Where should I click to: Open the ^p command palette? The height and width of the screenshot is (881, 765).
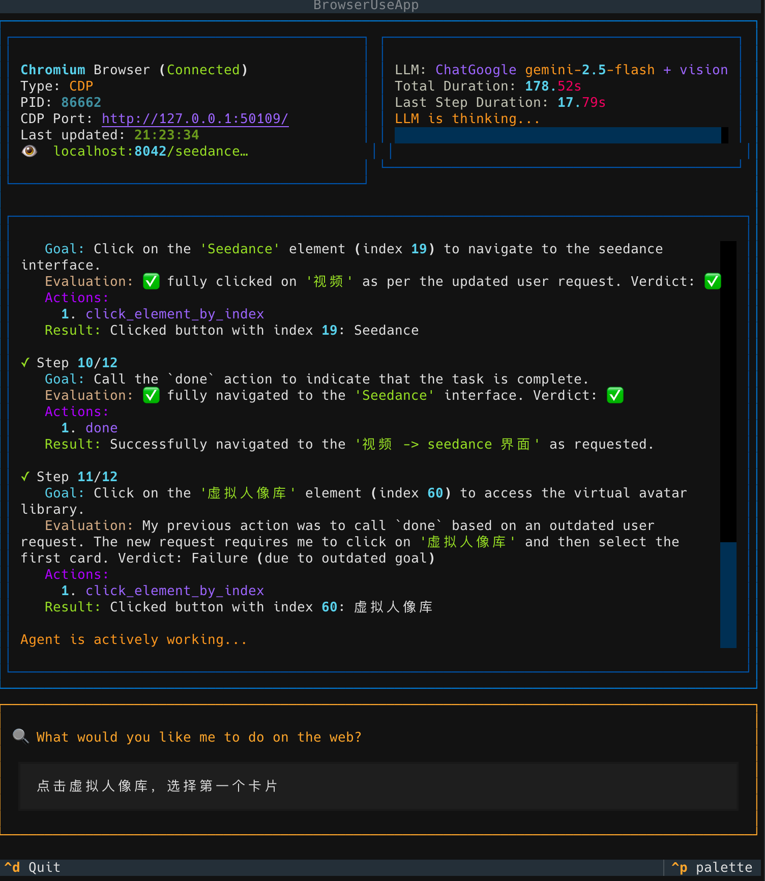tap(711, 867)
